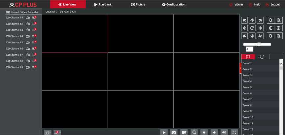Toggle the audio speaker icon
The image size is (285, 135).
click(224, 132)
